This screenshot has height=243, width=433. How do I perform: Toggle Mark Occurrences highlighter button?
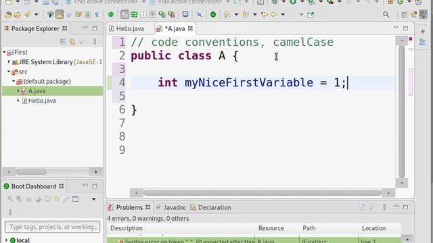tap(60, 14)
